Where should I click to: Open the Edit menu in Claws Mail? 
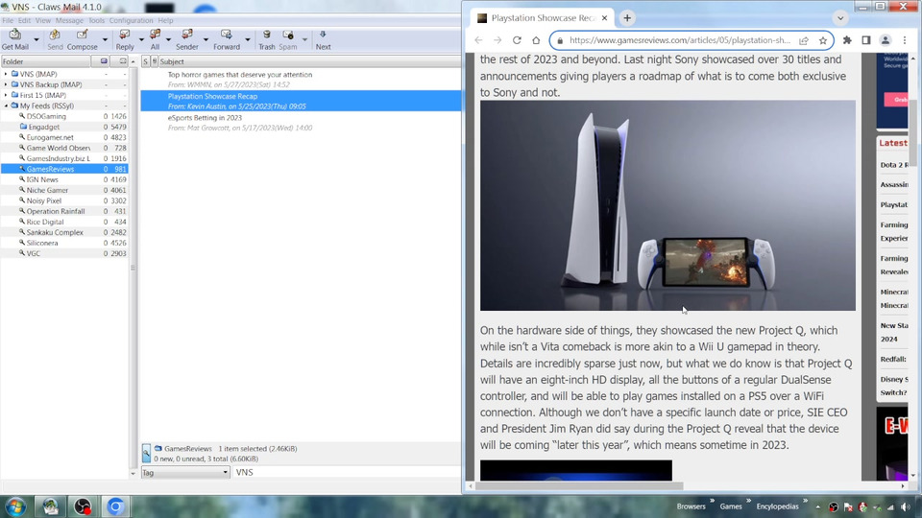(x=24, y=20)
